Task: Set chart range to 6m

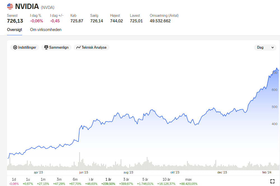Action: 75,181
